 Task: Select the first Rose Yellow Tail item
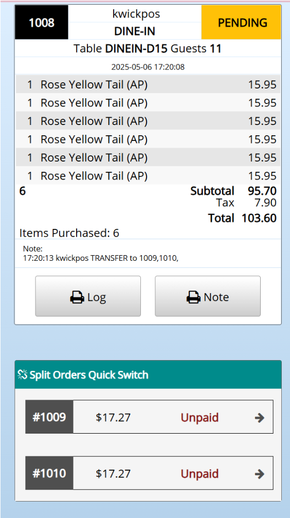148,84
